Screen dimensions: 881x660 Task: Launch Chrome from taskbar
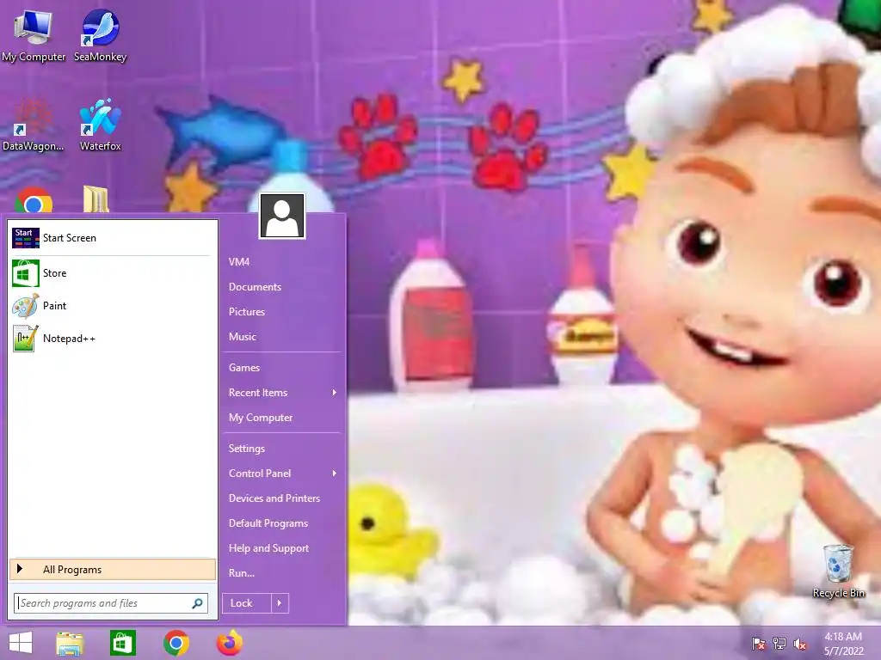(x=176, y=643)
